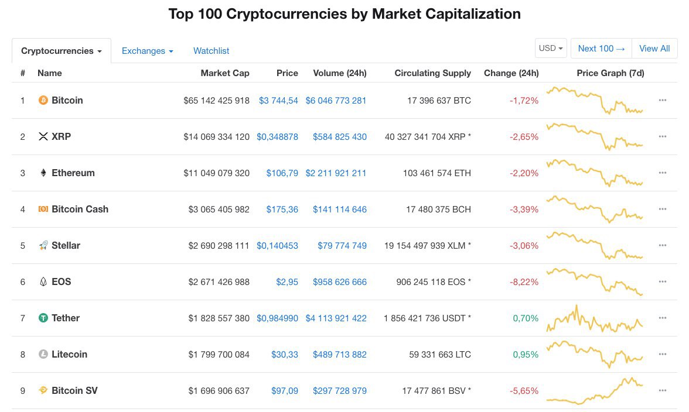
Task: Click the Bitcoin Cash logo icon
Action: 43,210
